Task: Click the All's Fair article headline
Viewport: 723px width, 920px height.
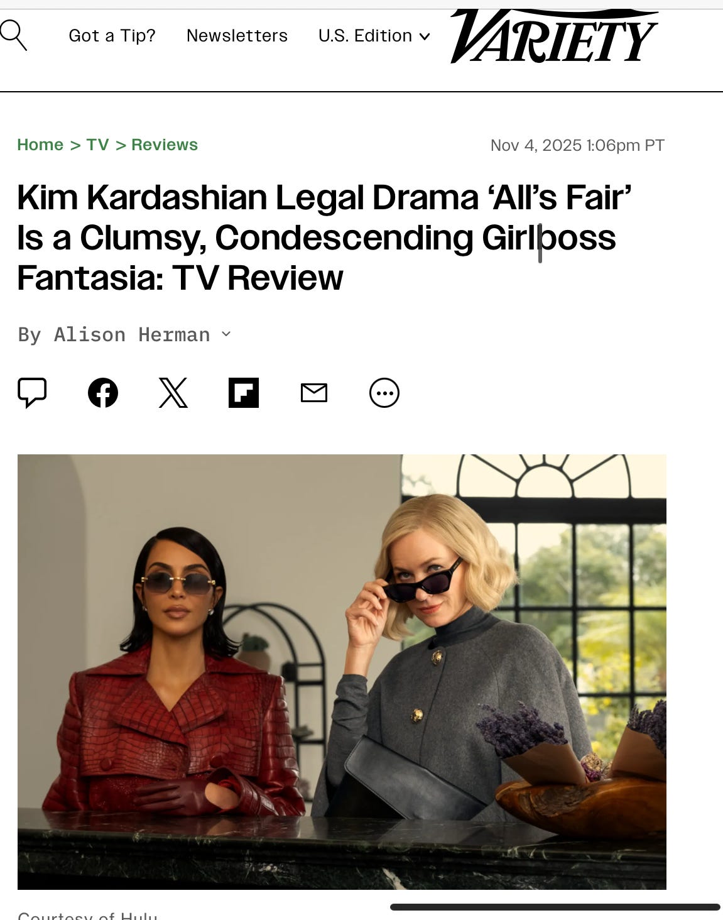Action: tap(324, 238)
